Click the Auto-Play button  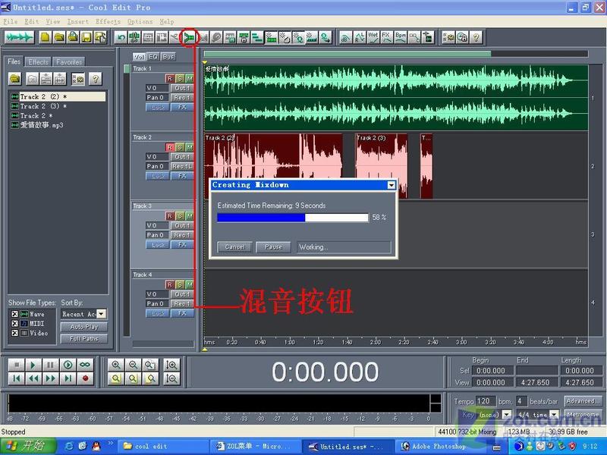pos(84,327)
